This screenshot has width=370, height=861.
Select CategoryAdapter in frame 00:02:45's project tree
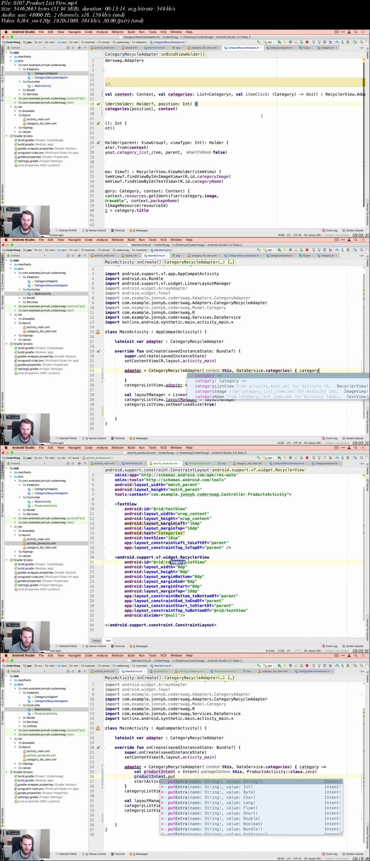(46, 73)
